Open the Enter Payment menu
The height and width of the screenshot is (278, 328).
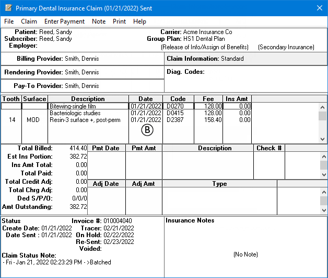tap(64, 21)
